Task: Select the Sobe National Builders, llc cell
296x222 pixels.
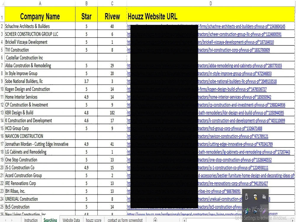Action: 40,81
